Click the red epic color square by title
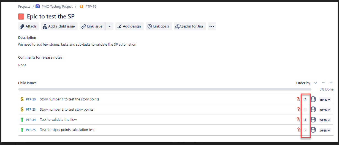This screenshot has width=339, height=145. click(x=21, y=17)
